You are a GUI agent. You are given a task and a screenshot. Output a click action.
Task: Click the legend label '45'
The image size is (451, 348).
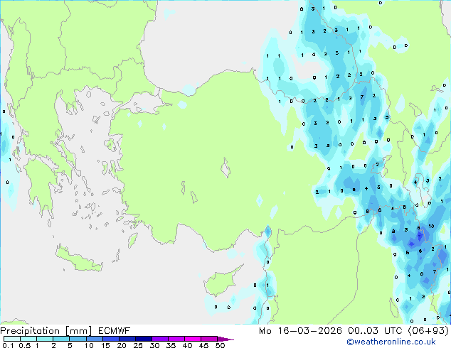coord(203,345)
